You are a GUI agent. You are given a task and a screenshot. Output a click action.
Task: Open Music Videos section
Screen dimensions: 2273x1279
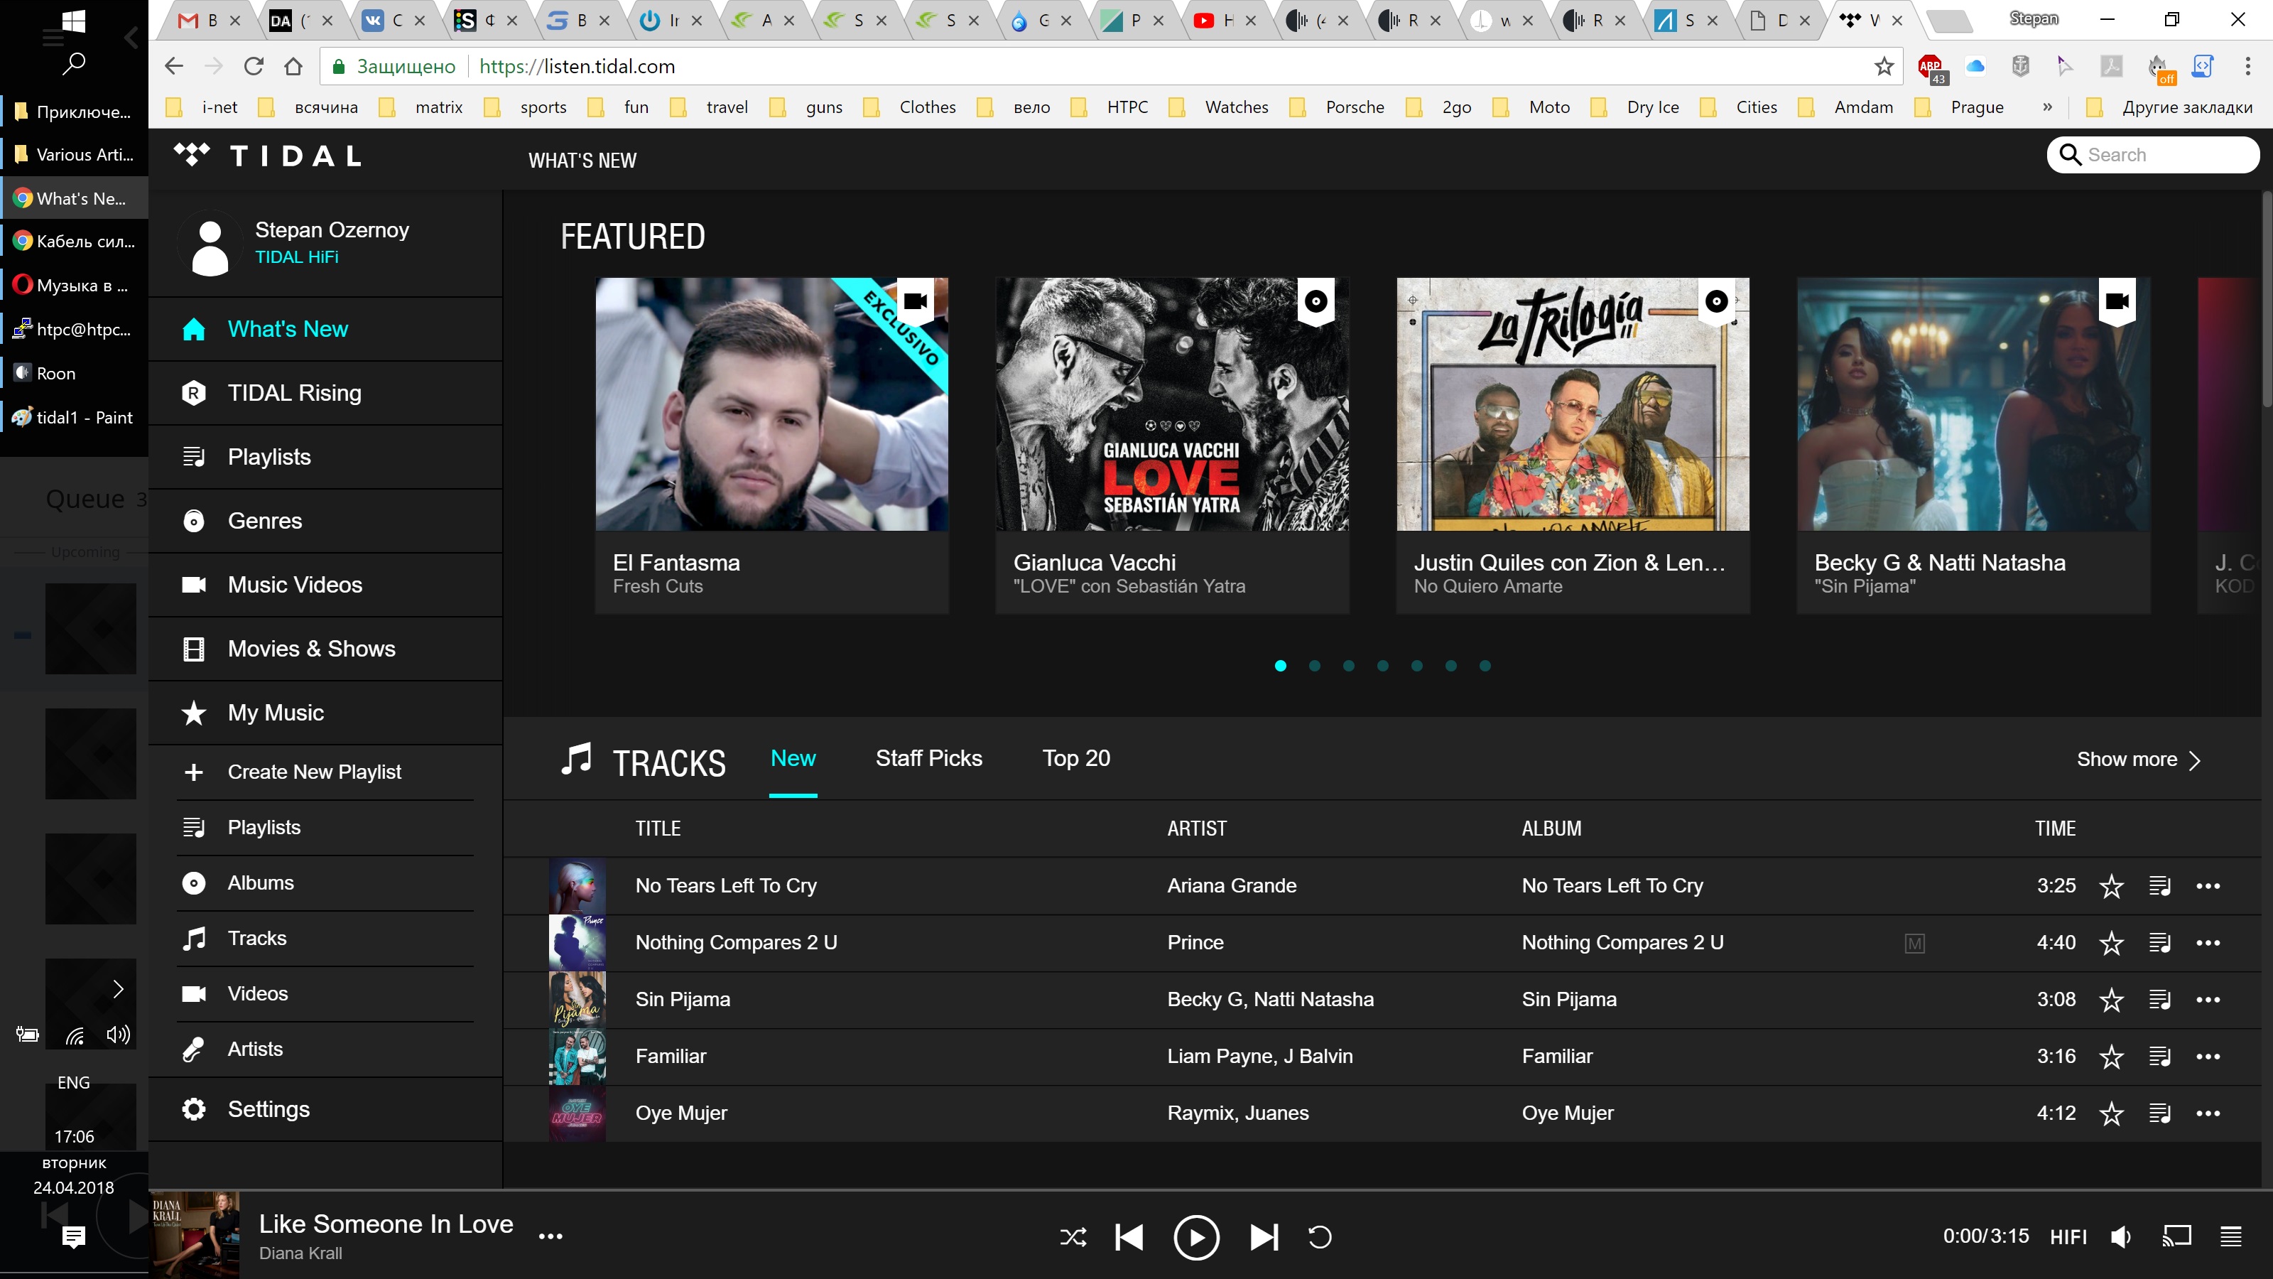point(325,585)
